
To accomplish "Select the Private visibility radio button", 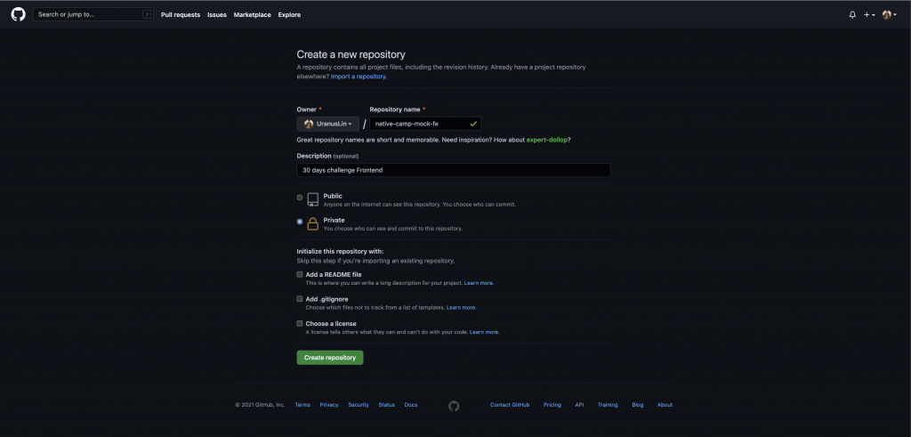I will [x=300, y=222].
